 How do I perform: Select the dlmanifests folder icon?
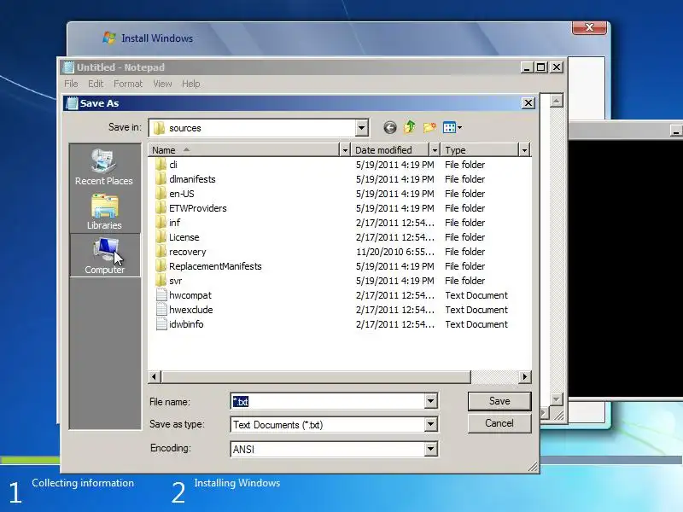coord(161,179)
